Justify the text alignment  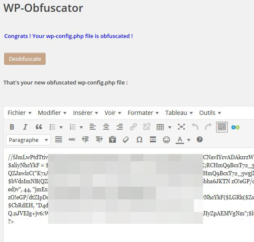(x=59, y=139)
